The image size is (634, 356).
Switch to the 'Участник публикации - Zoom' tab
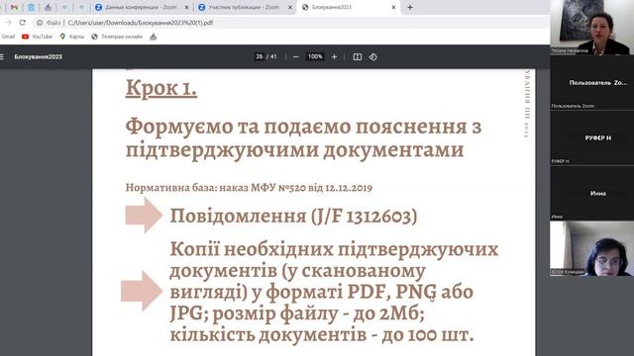pos(245,7)
